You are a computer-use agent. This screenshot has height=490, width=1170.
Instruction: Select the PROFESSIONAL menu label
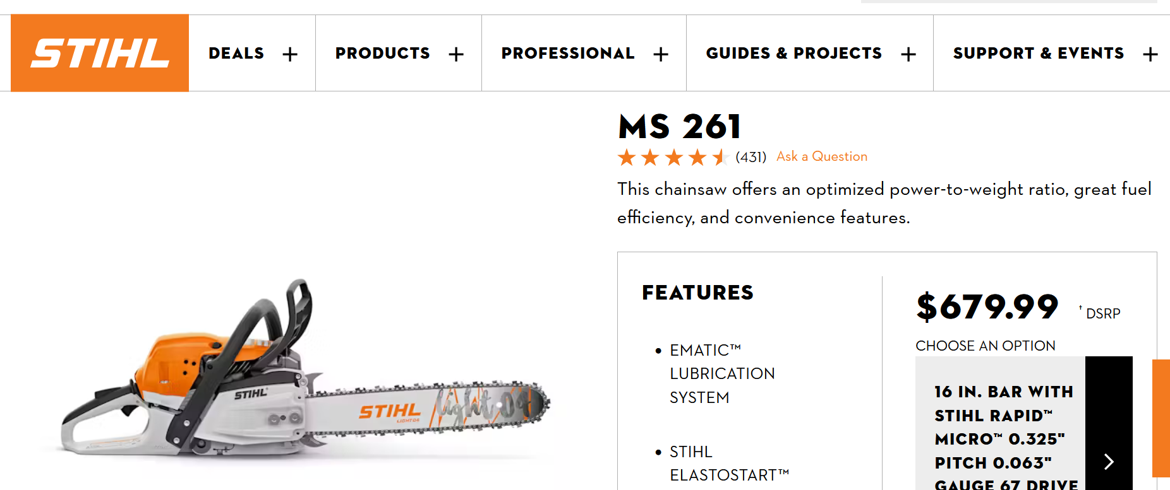pos(567,54)
